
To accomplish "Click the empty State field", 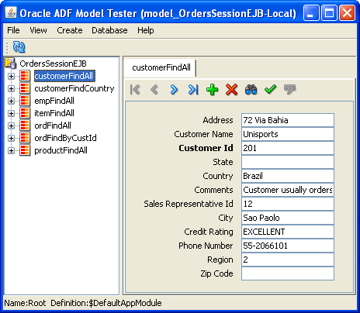I will tap(288, 162).
